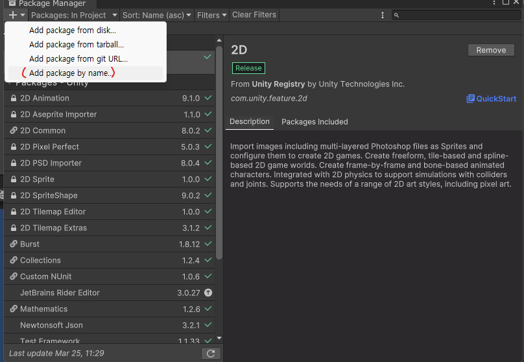Click the installed checkmark for Newtonsoft Json
524x362 pixels.
pos(208,324)
